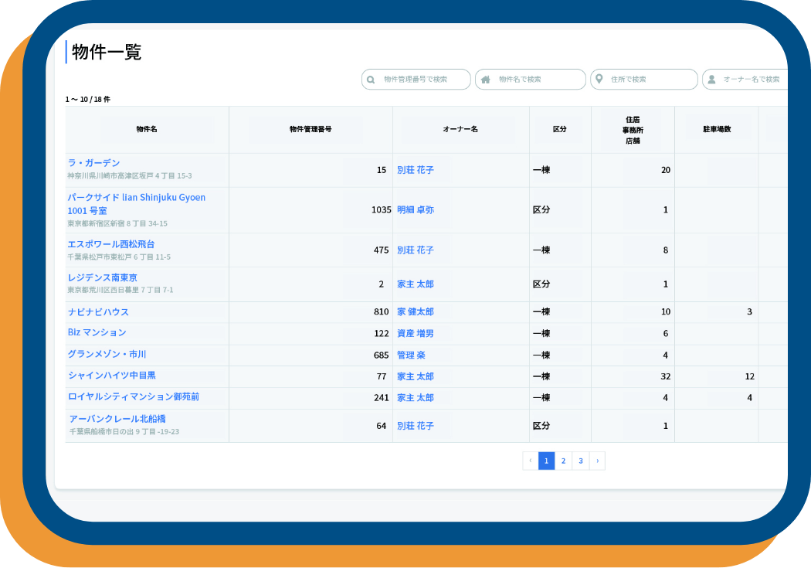Click the 区分 column header
Screen dimensions: 811x568
pos(560,129)
